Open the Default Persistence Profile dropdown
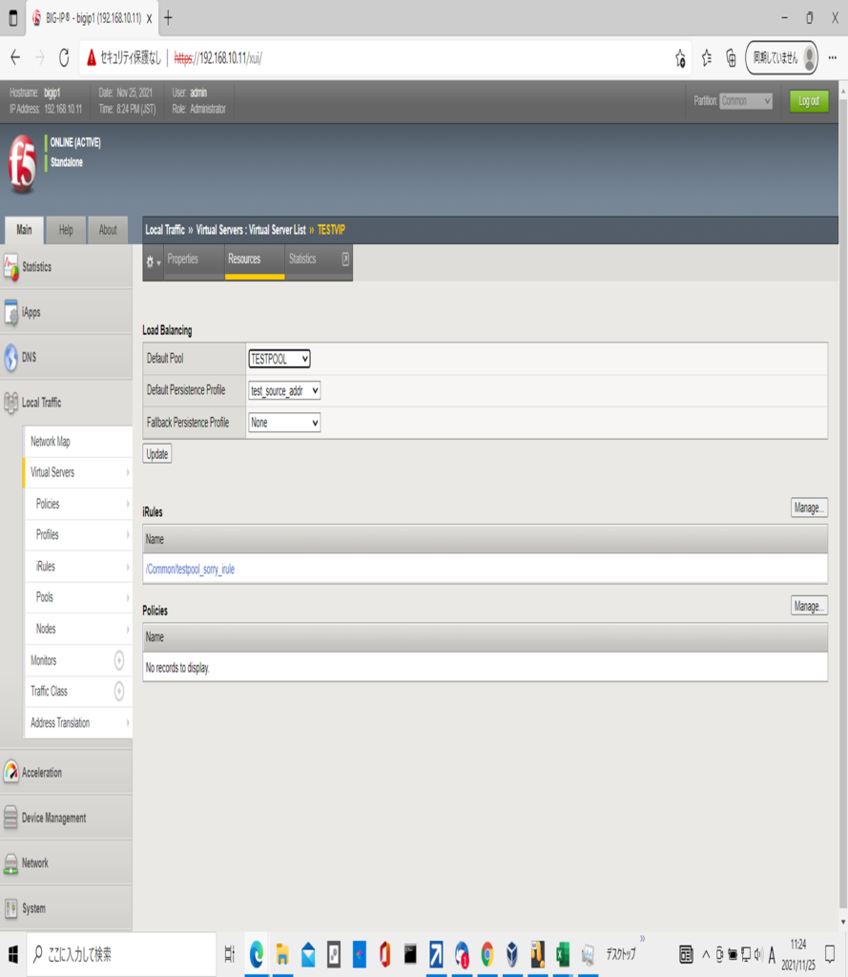This screenshot has height=977, width=848. [x=284, y=390]
